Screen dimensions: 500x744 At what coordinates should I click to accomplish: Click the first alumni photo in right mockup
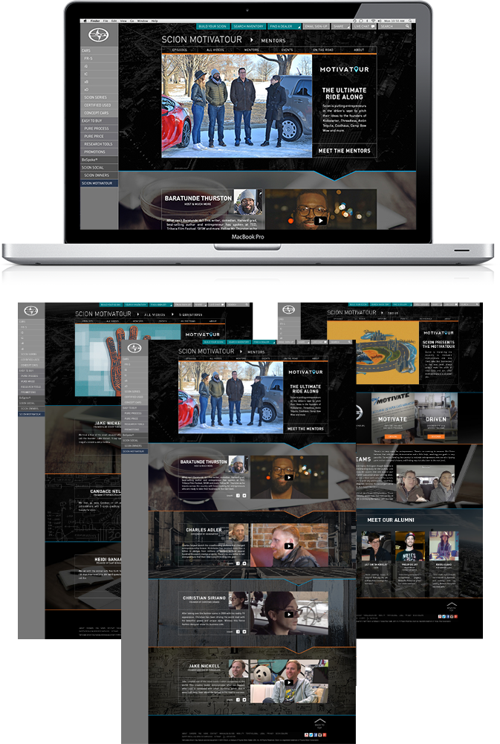tap(376, 546)
